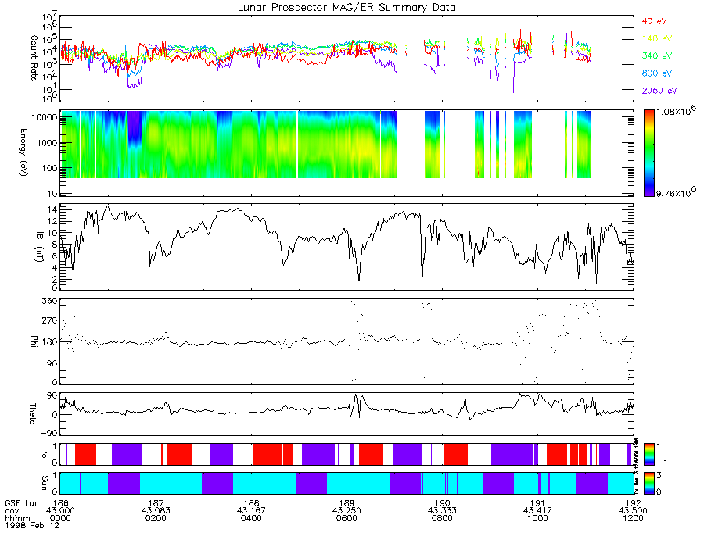This screenshot has width=704, height=547.
Task: Click the "Phi" axis label
Action: pyautogui.click(x=34, y=341)
